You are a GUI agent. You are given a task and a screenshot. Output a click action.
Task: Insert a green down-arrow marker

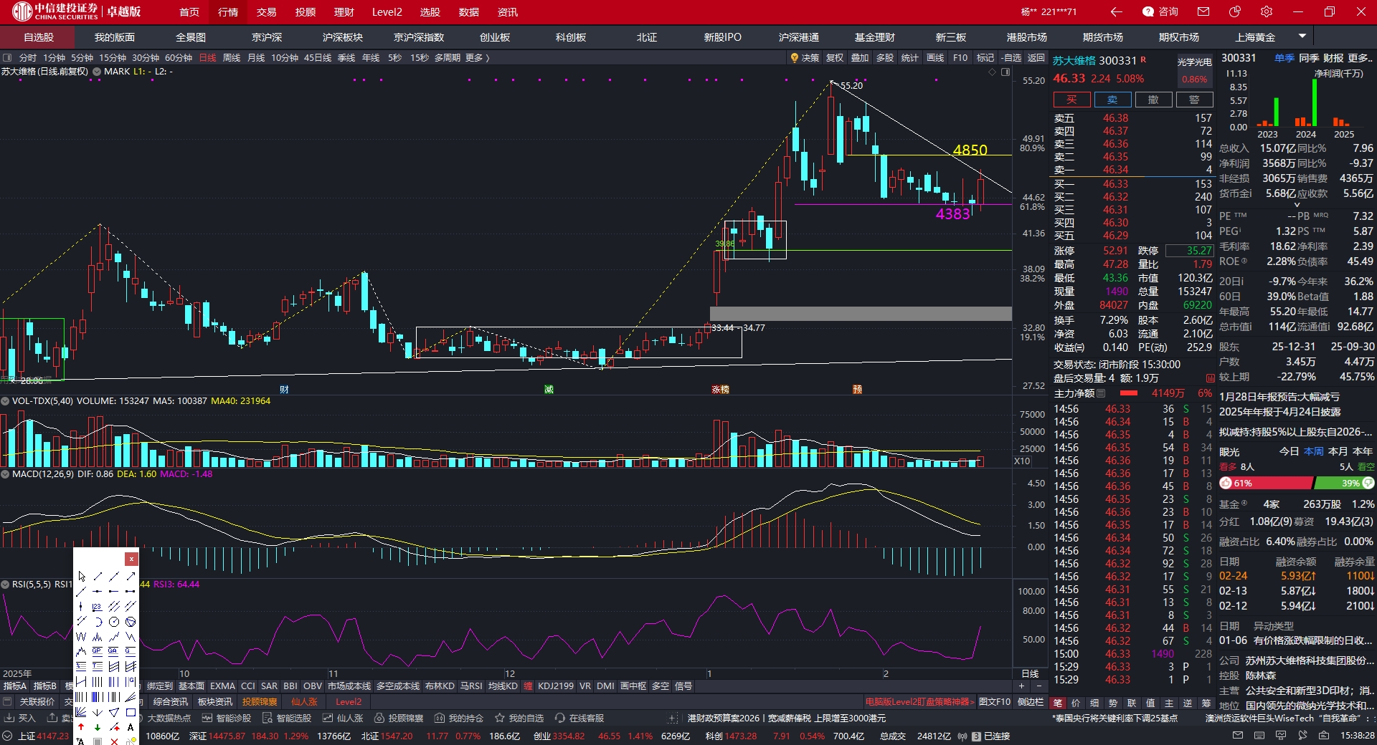click(98, 727)
